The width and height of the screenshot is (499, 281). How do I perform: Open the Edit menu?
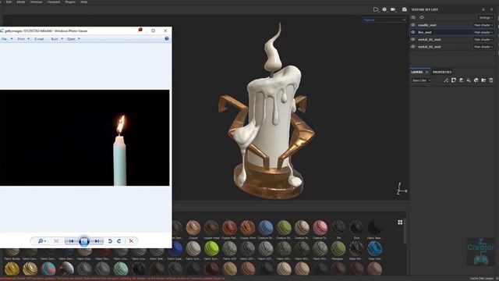(9, 2)
